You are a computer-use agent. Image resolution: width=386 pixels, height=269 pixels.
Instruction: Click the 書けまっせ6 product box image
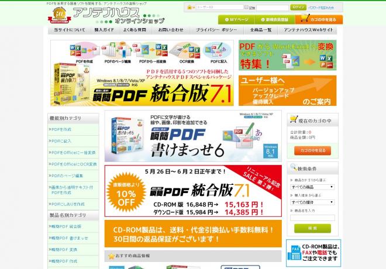(127, 135)
